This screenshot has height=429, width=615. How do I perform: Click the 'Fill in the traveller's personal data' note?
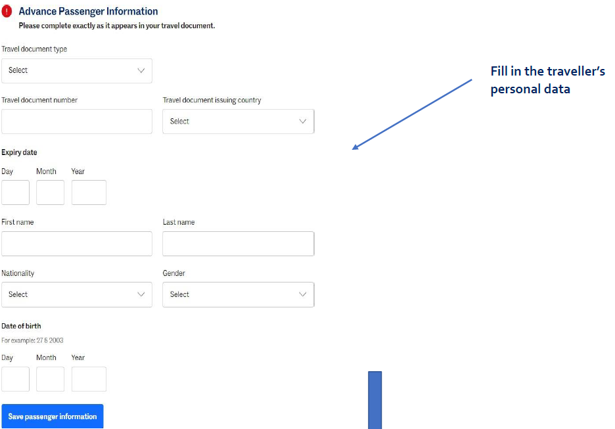pos(547,80)
